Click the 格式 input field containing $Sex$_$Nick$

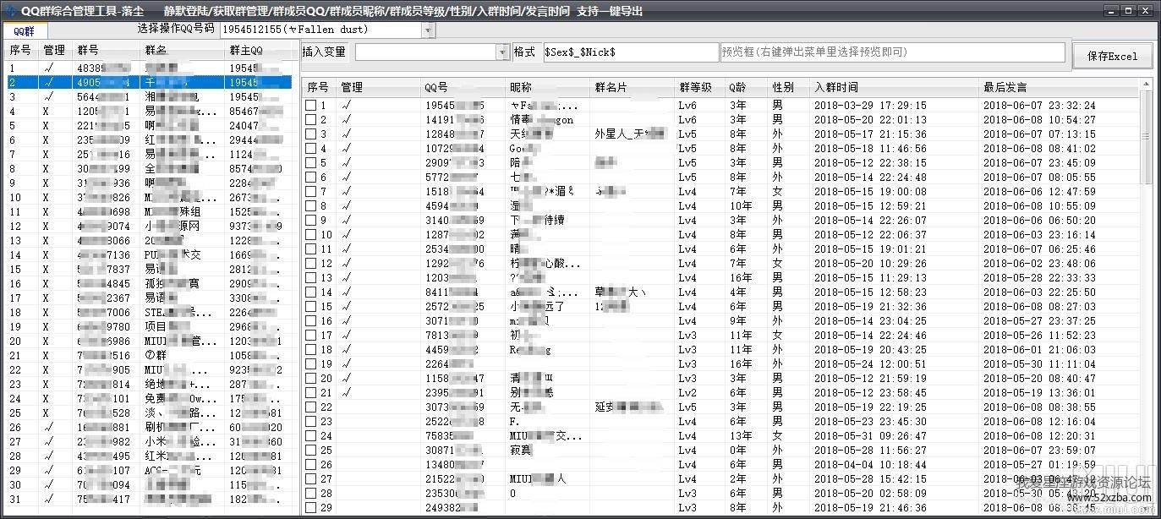click(x=629, y=52)
